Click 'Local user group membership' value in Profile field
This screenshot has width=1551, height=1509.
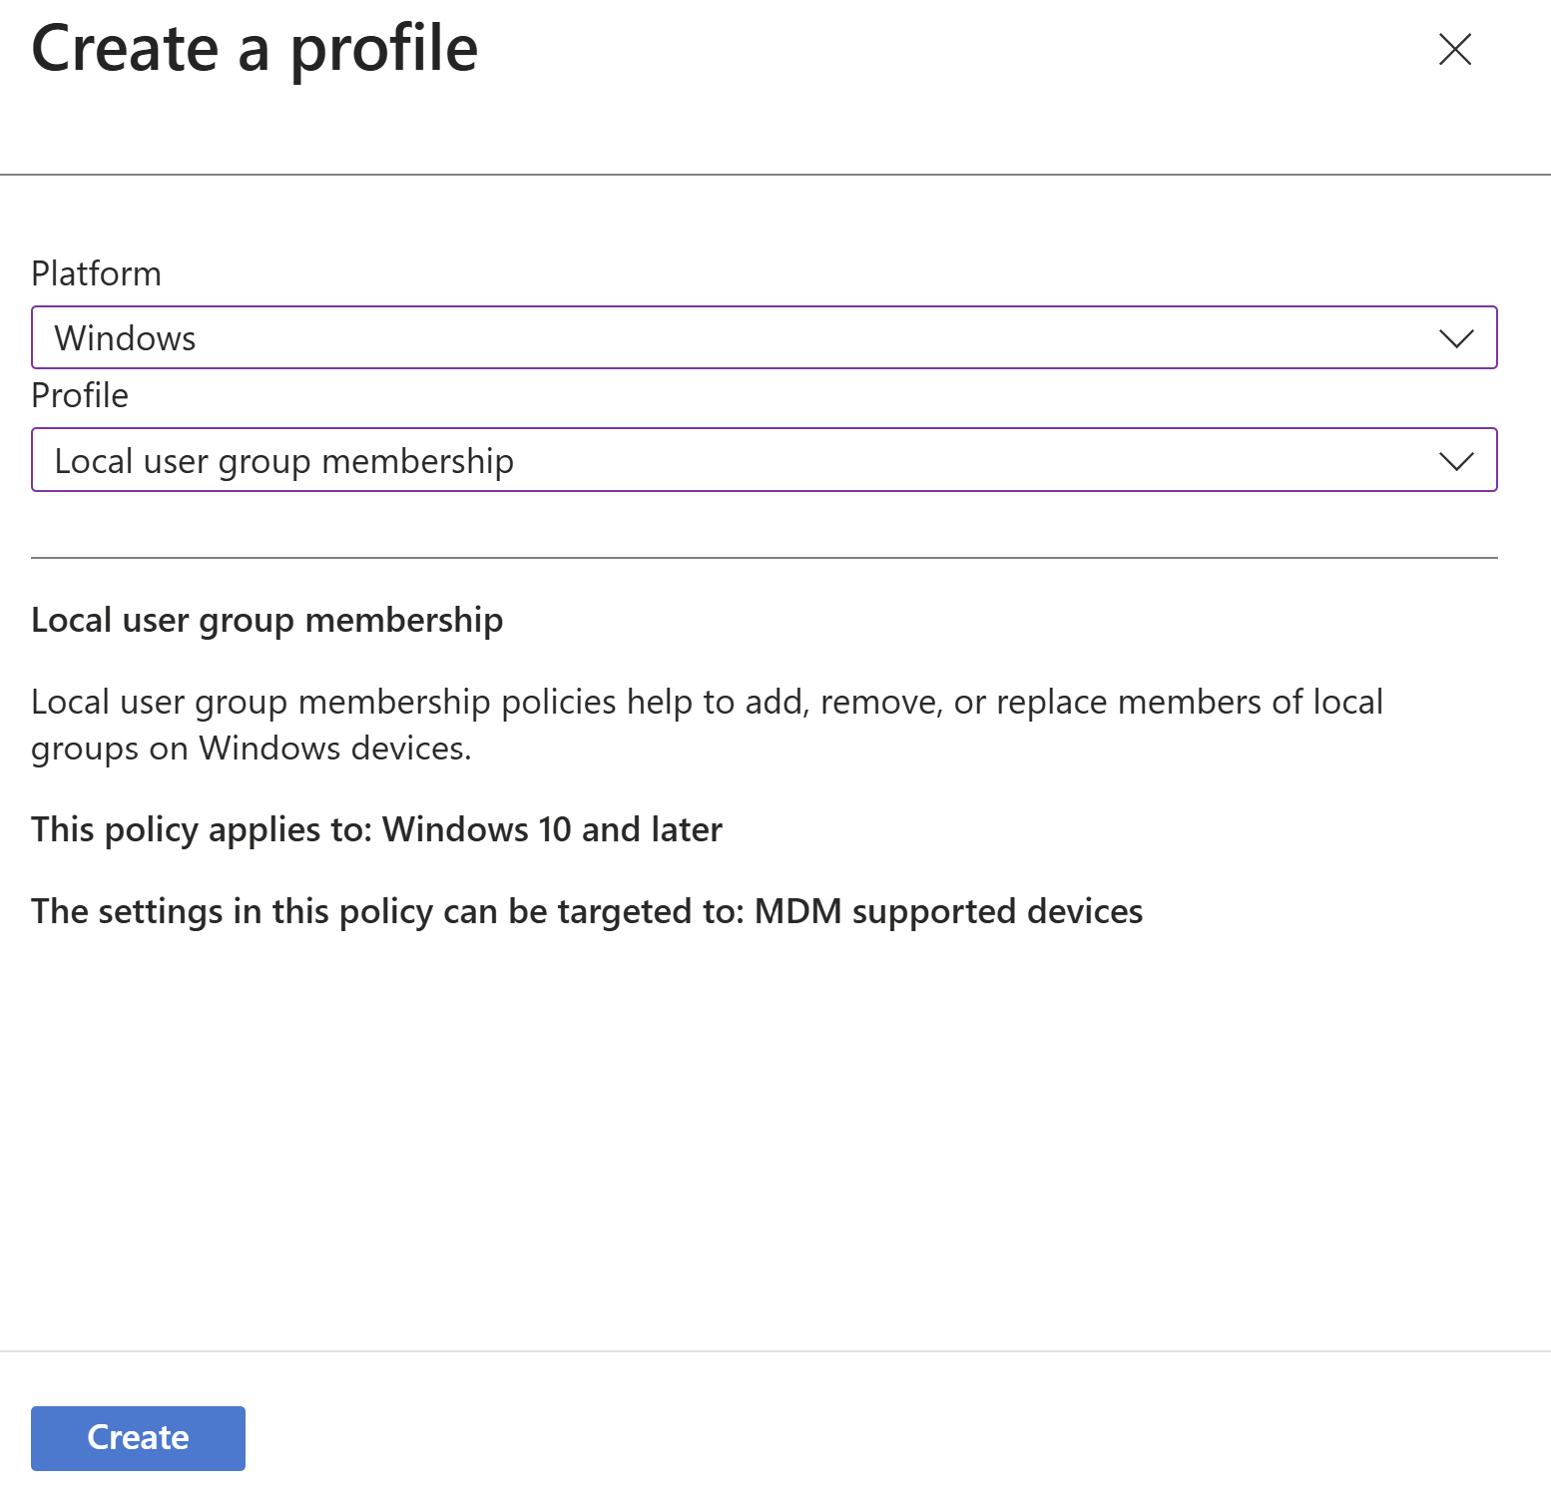coord(283,461)
